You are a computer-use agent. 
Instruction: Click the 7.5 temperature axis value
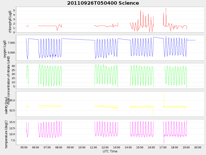point(13,141)
